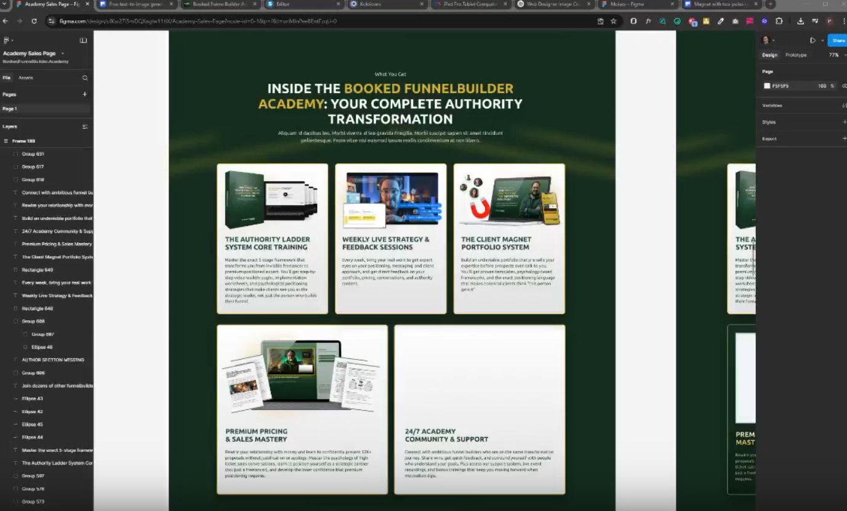Open the Figma main menu logo
This screenshot has width=847, height=511.
tap(6, 41)
